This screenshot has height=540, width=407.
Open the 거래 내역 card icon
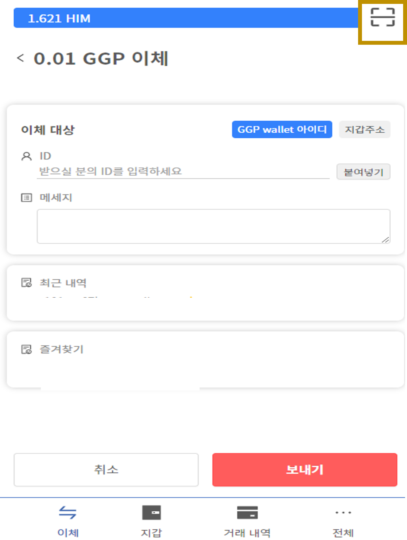coord(247,512)
